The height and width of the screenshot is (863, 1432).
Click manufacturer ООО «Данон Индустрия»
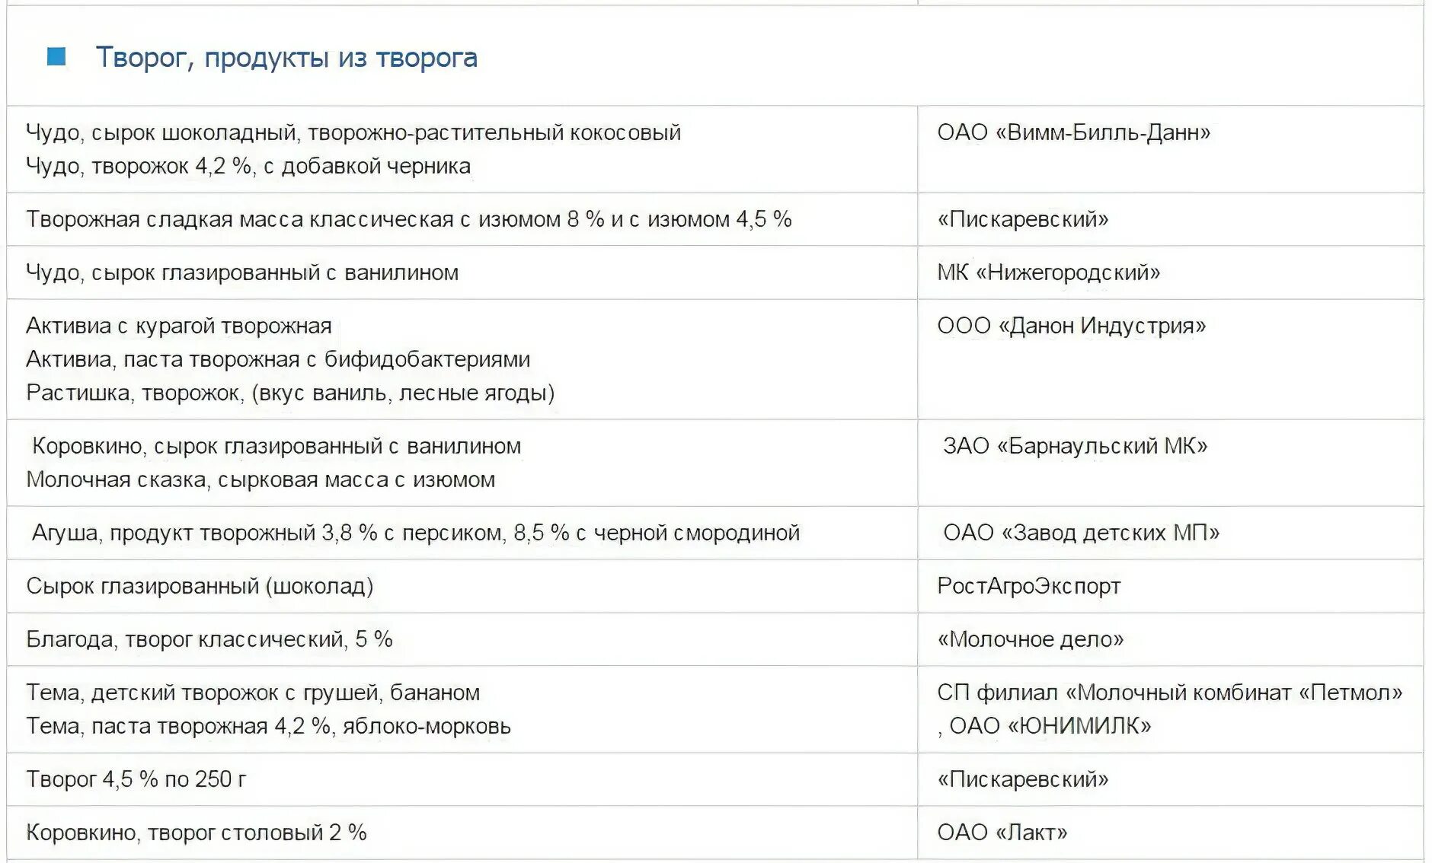click(x=1071, y=326)
